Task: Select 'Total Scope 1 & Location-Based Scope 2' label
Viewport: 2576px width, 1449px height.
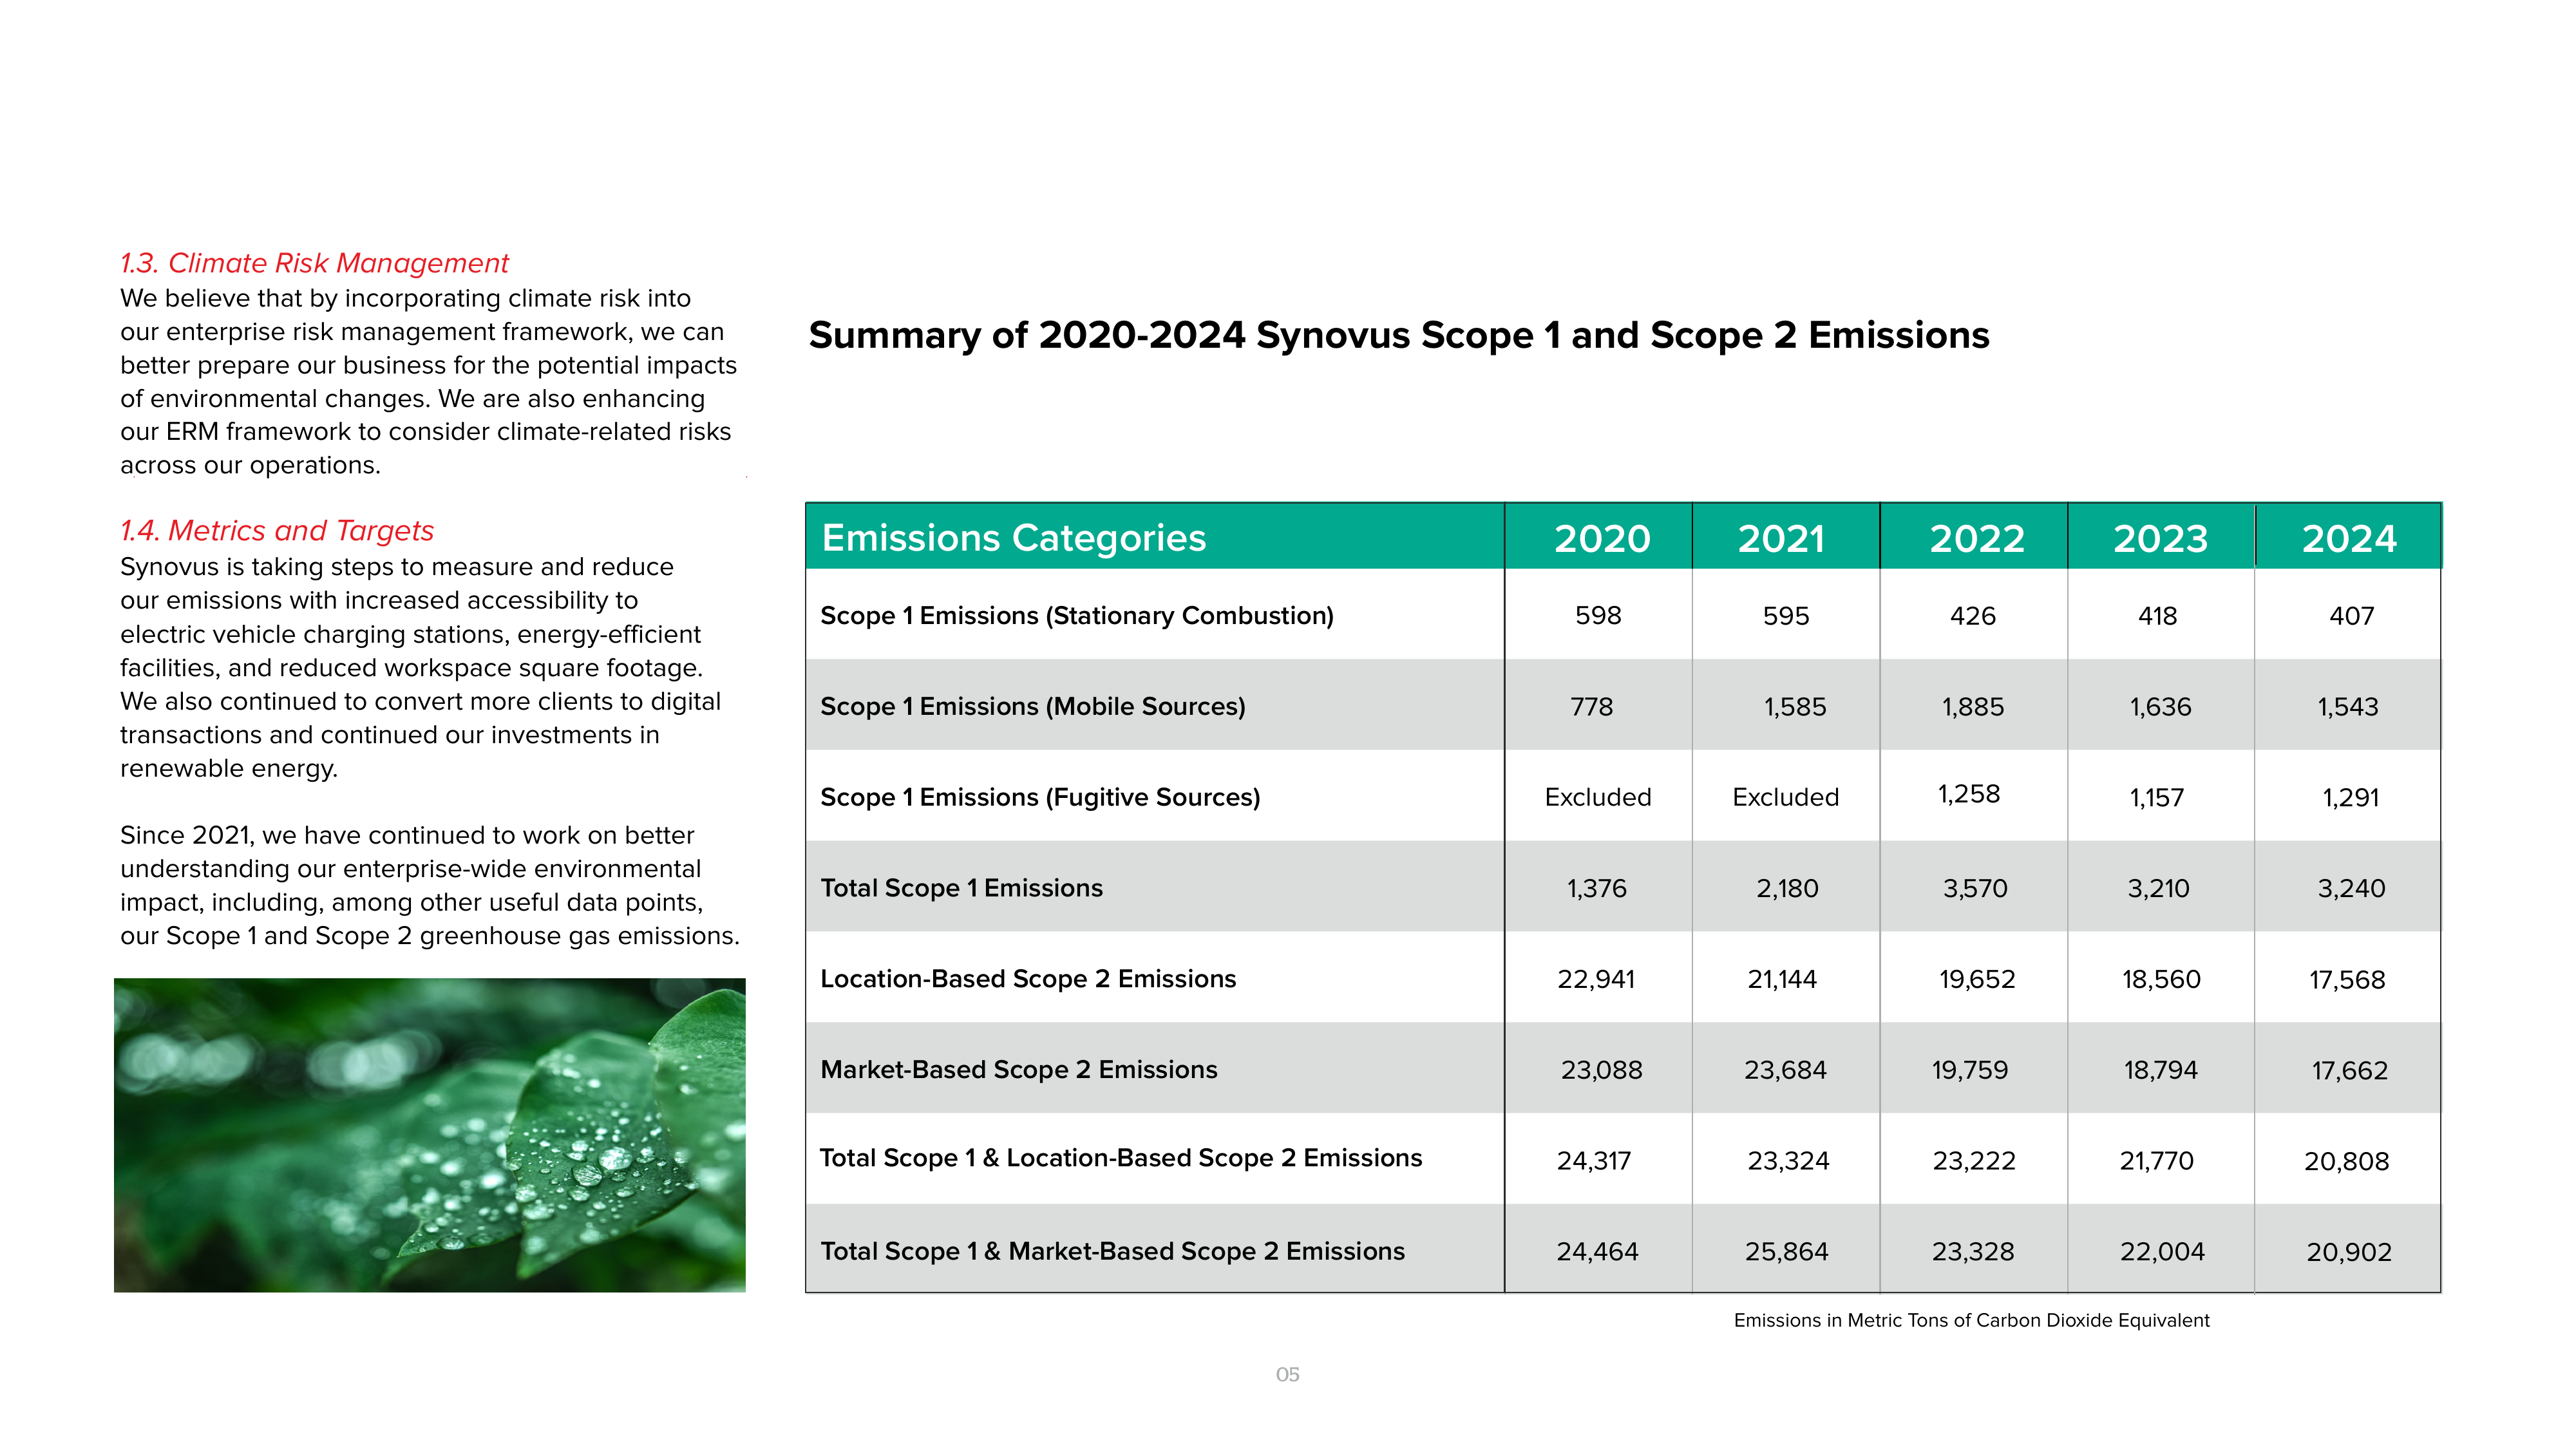Action: click(1121, 1158)
